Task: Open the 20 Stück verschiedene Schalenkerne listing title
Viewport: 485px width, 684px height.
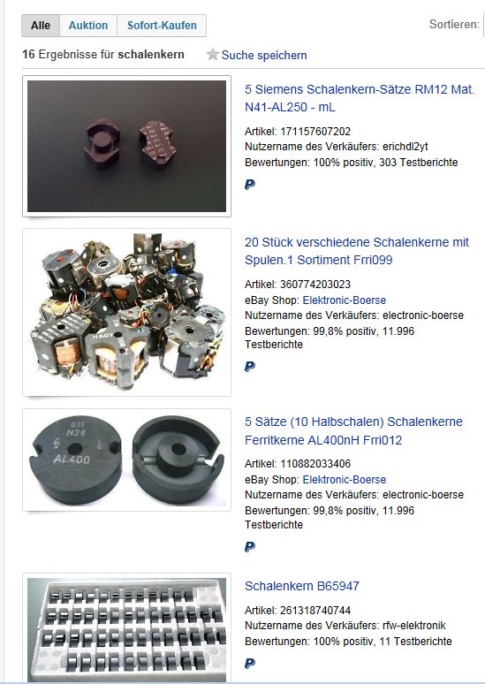Action: (x=356, y=251)
